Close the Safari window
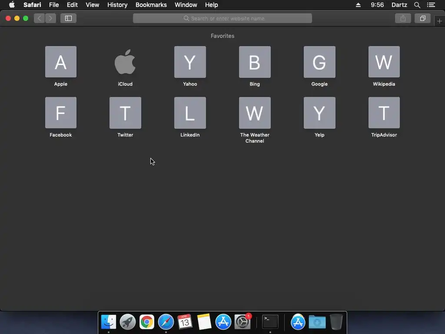 [x=8, y=18]
